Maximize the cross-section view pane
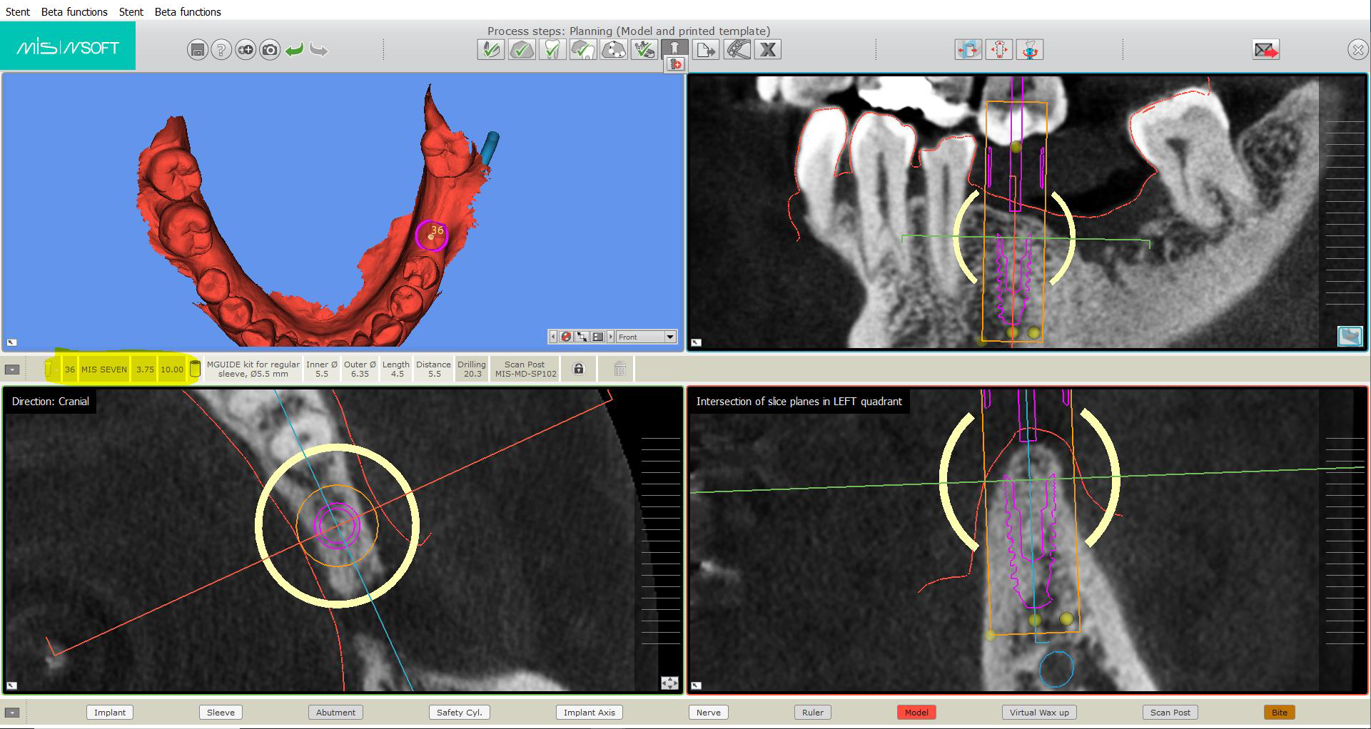The width and height of the screenshot is (1371, 729). tap(697, 685)
